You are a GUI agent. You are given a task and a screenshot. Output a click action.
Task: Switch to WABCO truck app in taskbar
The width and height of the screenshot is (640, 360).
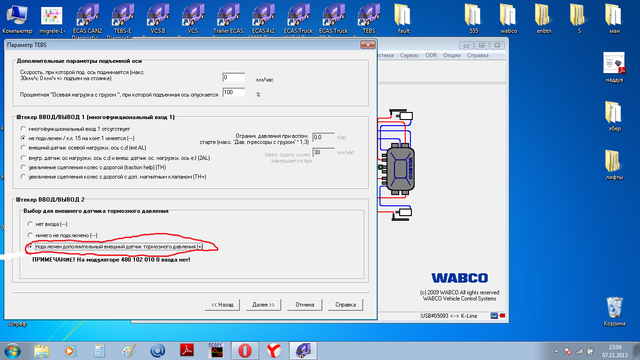click(303, 350)
